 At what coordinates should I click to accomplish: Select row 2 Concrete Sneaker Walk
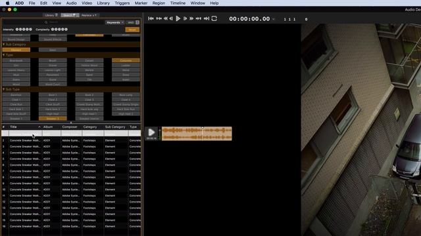72,140
